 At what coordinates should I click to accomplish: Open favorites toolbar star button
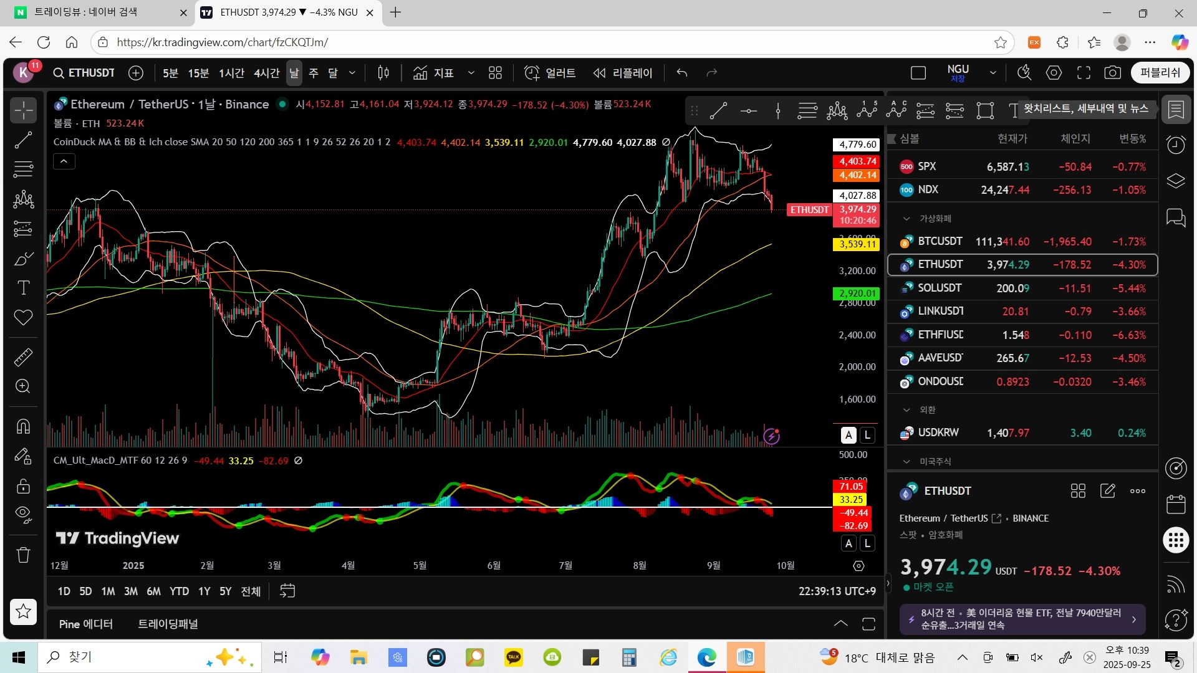(x=24, y=611)
